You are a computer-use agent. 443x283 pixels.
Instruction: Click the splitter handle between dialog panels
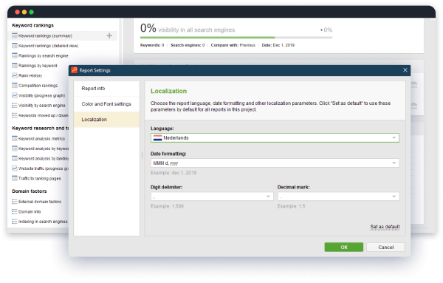click(142, 155)
